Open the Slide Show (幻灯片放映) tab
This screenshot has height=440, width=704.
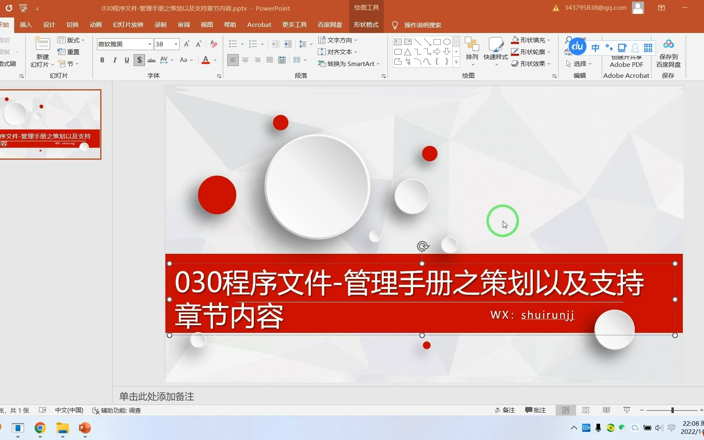coord(128,25)
